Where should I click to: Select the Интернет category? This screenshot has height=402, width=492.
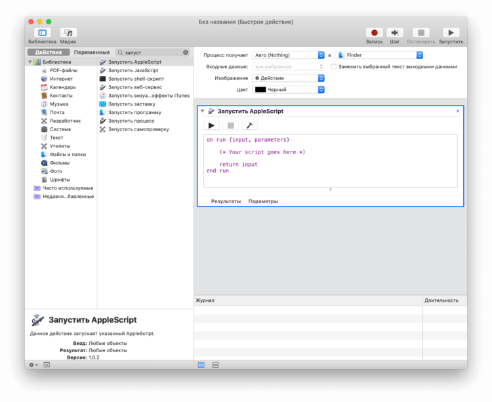61,79
